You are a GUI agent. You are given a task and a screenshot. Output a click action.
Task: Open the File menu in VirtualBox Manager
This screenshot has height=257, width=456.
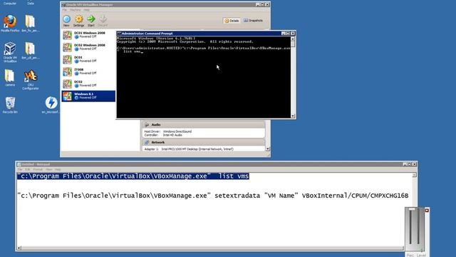65,10
